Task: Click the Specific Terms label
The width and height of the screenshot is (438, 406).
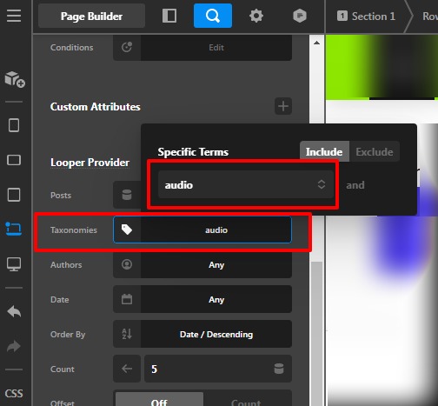Action: coord(193,152)
